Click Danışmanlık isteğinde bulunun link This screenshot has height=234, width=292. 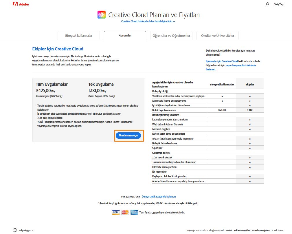pyautogui.click(x=159, y=197)
